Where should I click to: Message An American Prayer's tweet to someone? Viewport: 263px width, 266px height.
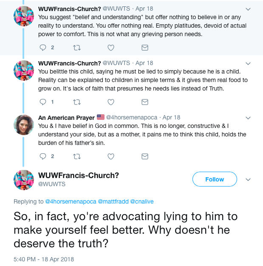[144, 156]
